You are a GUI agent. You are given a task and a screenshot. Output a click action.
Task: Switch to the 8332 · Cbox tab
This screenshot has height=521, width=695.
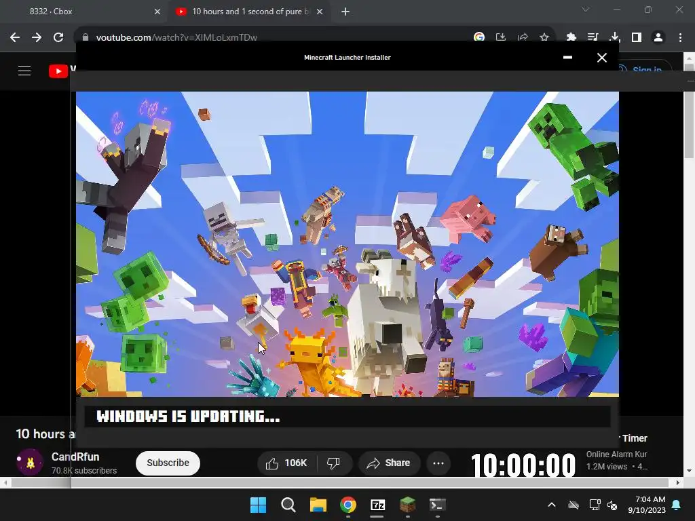point(84,12)
